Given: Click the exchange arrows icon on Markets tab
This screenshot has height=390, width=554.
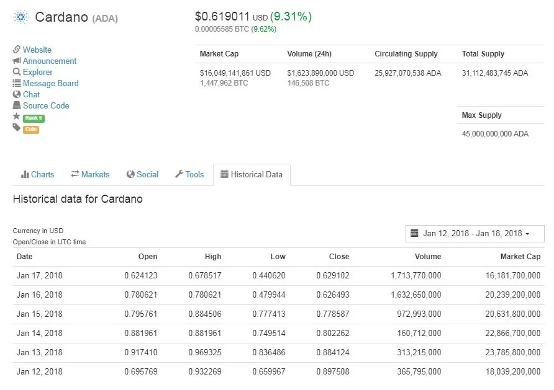Looking at the screenshot, I should [75, 174].
